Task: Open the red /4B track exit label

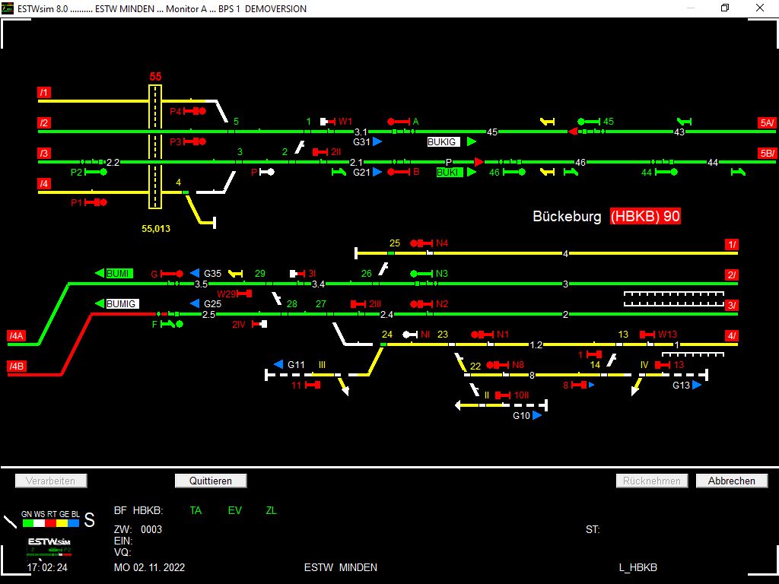Action: tap(17, 367)
